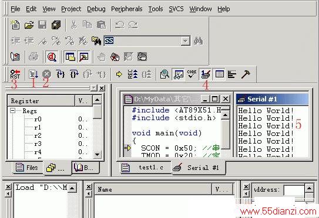The width and height of the screenshot is (319, 218).
Task: Open the find text dropdown arrow
Action: click(x=185, y=41)
